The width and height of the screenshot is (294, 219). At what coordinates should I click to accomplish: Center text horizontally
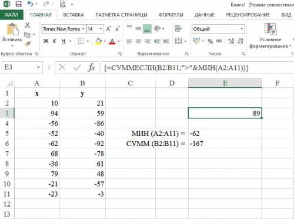pyautogui.click(x=138, y=41)
